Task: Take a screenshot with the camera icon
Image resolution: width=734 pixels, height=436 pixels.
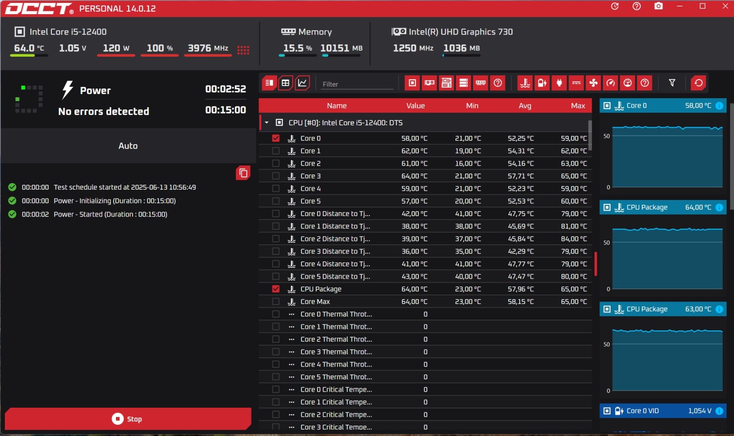Action: (x=658, y=6)
